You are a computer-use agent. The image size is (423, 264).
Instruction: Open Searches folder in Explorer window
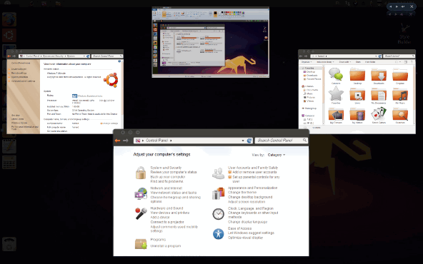coord(400,114)
